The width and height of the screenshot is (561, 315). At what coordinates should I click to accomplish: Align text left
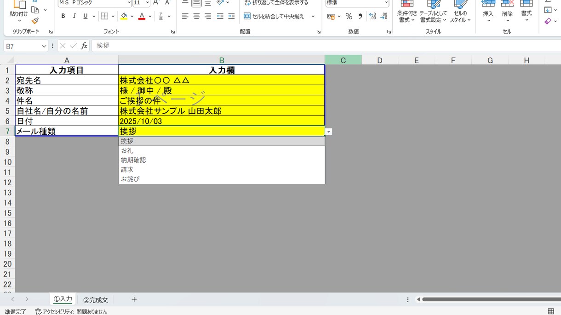[x=185, y=16]
